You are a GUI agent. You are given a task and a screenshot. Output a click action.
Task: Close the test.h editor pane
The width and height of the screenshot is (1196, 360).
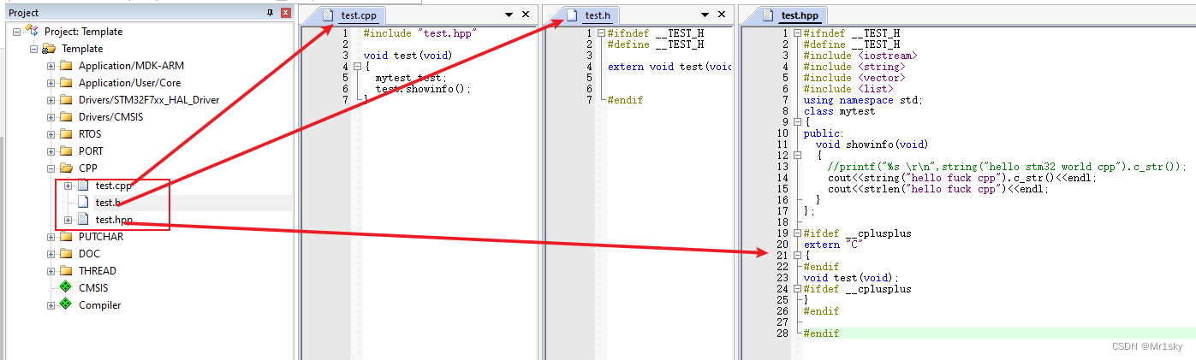point(722,15)
